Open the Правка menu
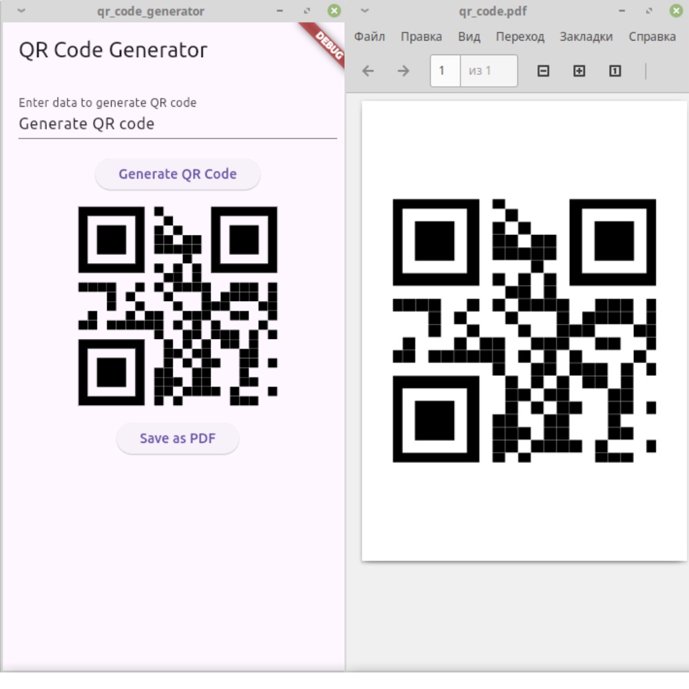 421,37
